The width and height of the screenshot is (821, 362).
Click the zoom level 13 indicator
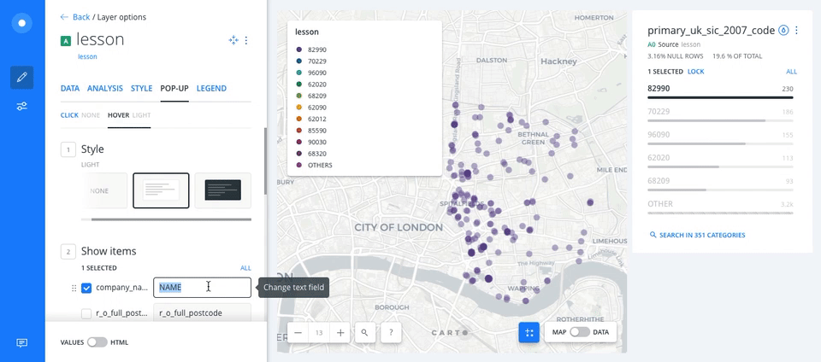tap(319, 332)
